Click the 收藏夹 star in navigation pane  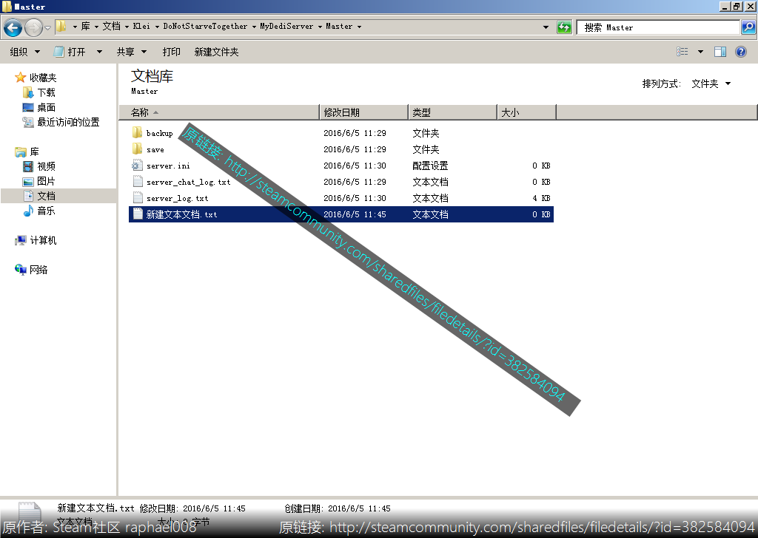coord(20,77)
